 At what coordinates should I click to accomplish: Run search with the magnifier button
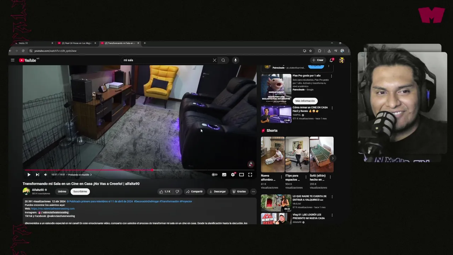223,60
